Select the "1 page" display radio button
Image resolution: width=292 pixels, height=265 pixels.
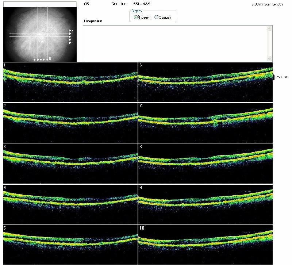[x=136, y=17]
